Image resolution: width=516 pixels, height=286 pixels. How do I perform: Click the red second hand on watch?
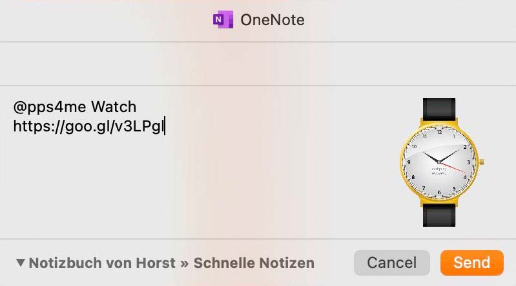click(x=453, y=167)
